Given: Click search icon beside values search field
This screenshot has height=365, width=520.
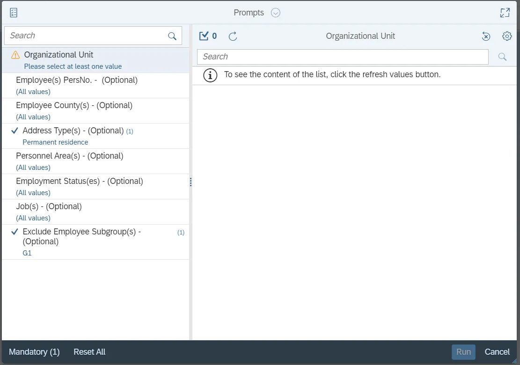Looking at the screenshot, I should [x=502, y=57].
